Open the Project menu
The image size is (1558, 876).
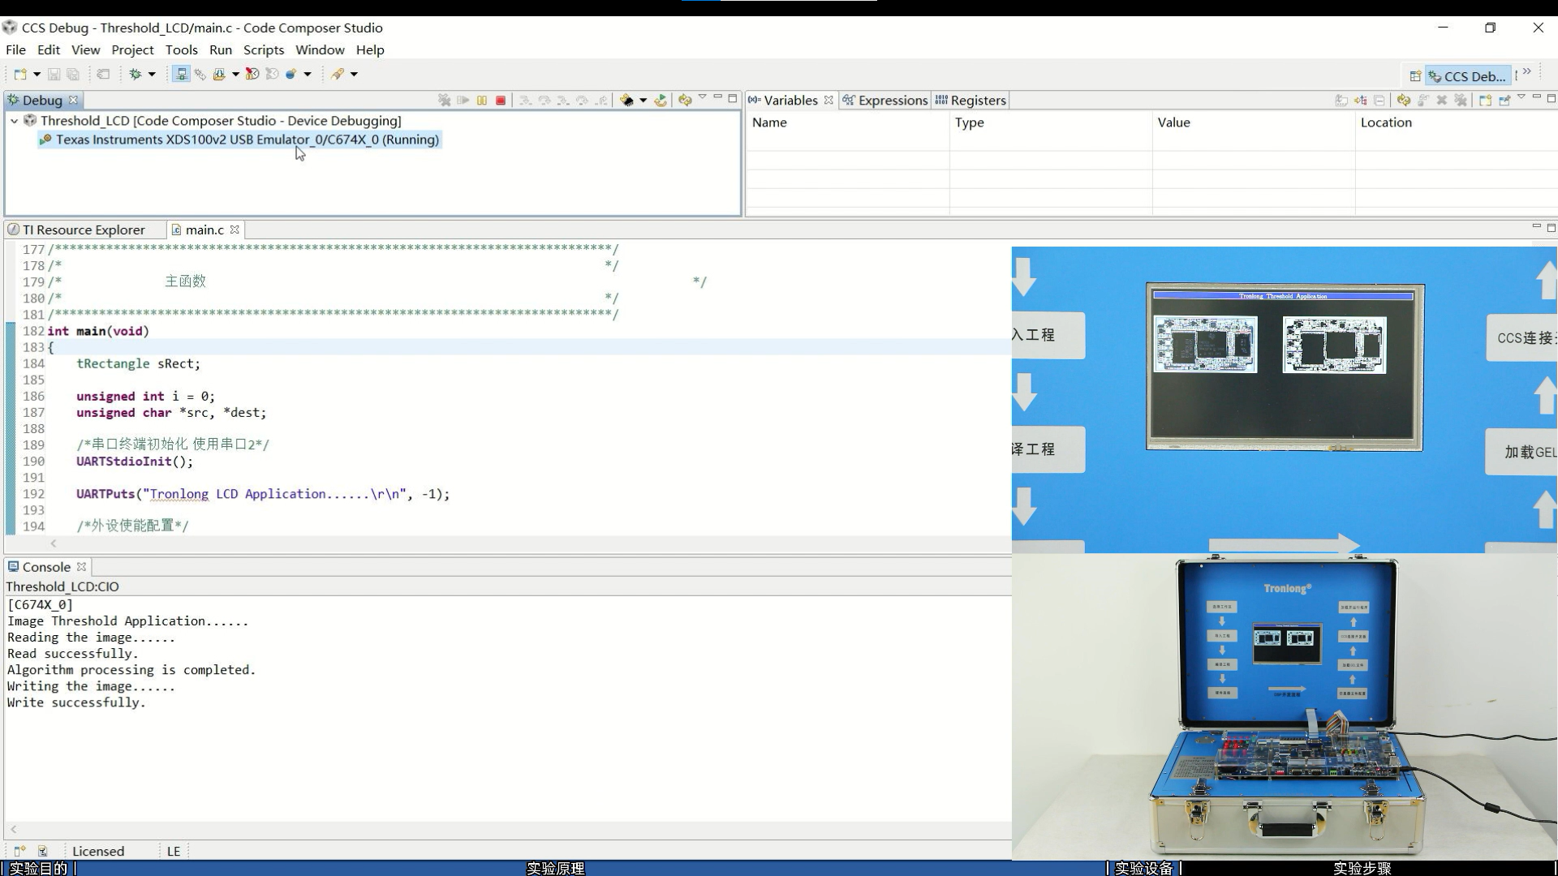point(132,49)
